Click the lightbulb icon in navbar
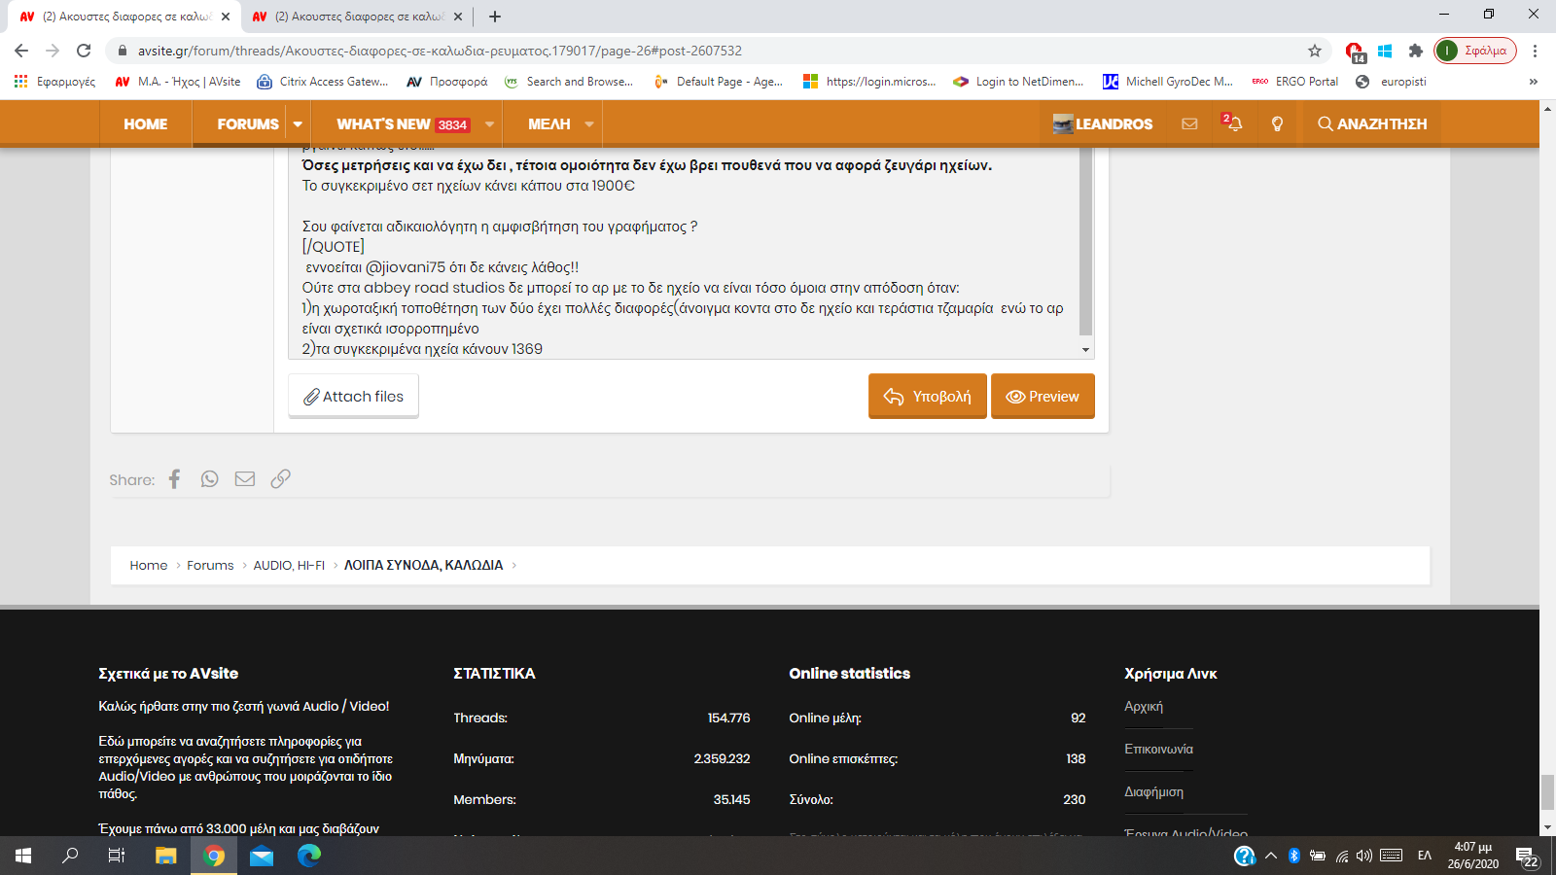Screen dimensions: 1556x875 click(1277, 123)
